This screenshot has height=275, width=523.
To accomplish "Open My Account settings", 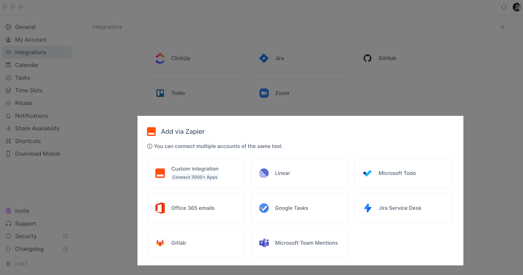I will pos(37,40).
